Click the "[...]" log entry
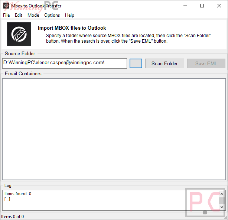Viewport: 228px width, 220px height. click(x=7, y=199)
